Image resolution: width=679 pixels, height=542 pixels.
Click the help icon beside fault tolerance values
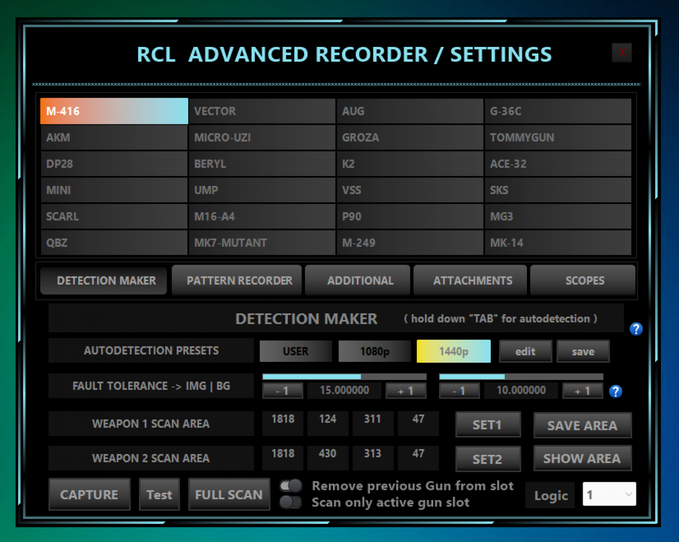click(x=615, y=392)
